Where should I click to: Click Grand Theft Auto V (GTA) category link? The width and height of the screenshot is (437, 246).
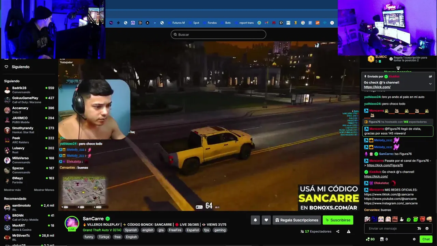tap(102, 230)
